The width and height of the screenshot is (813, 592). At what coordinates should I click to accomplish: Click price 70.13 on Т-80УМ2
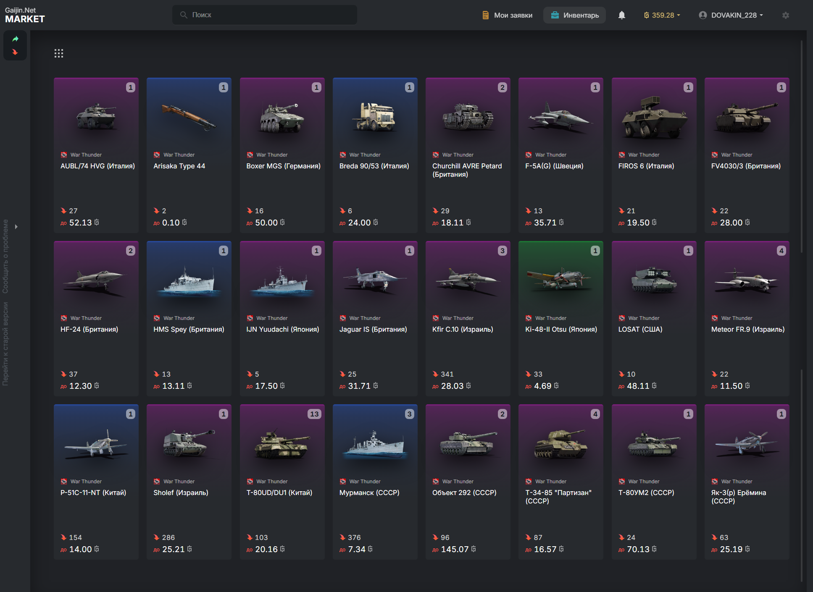(638, 549)
